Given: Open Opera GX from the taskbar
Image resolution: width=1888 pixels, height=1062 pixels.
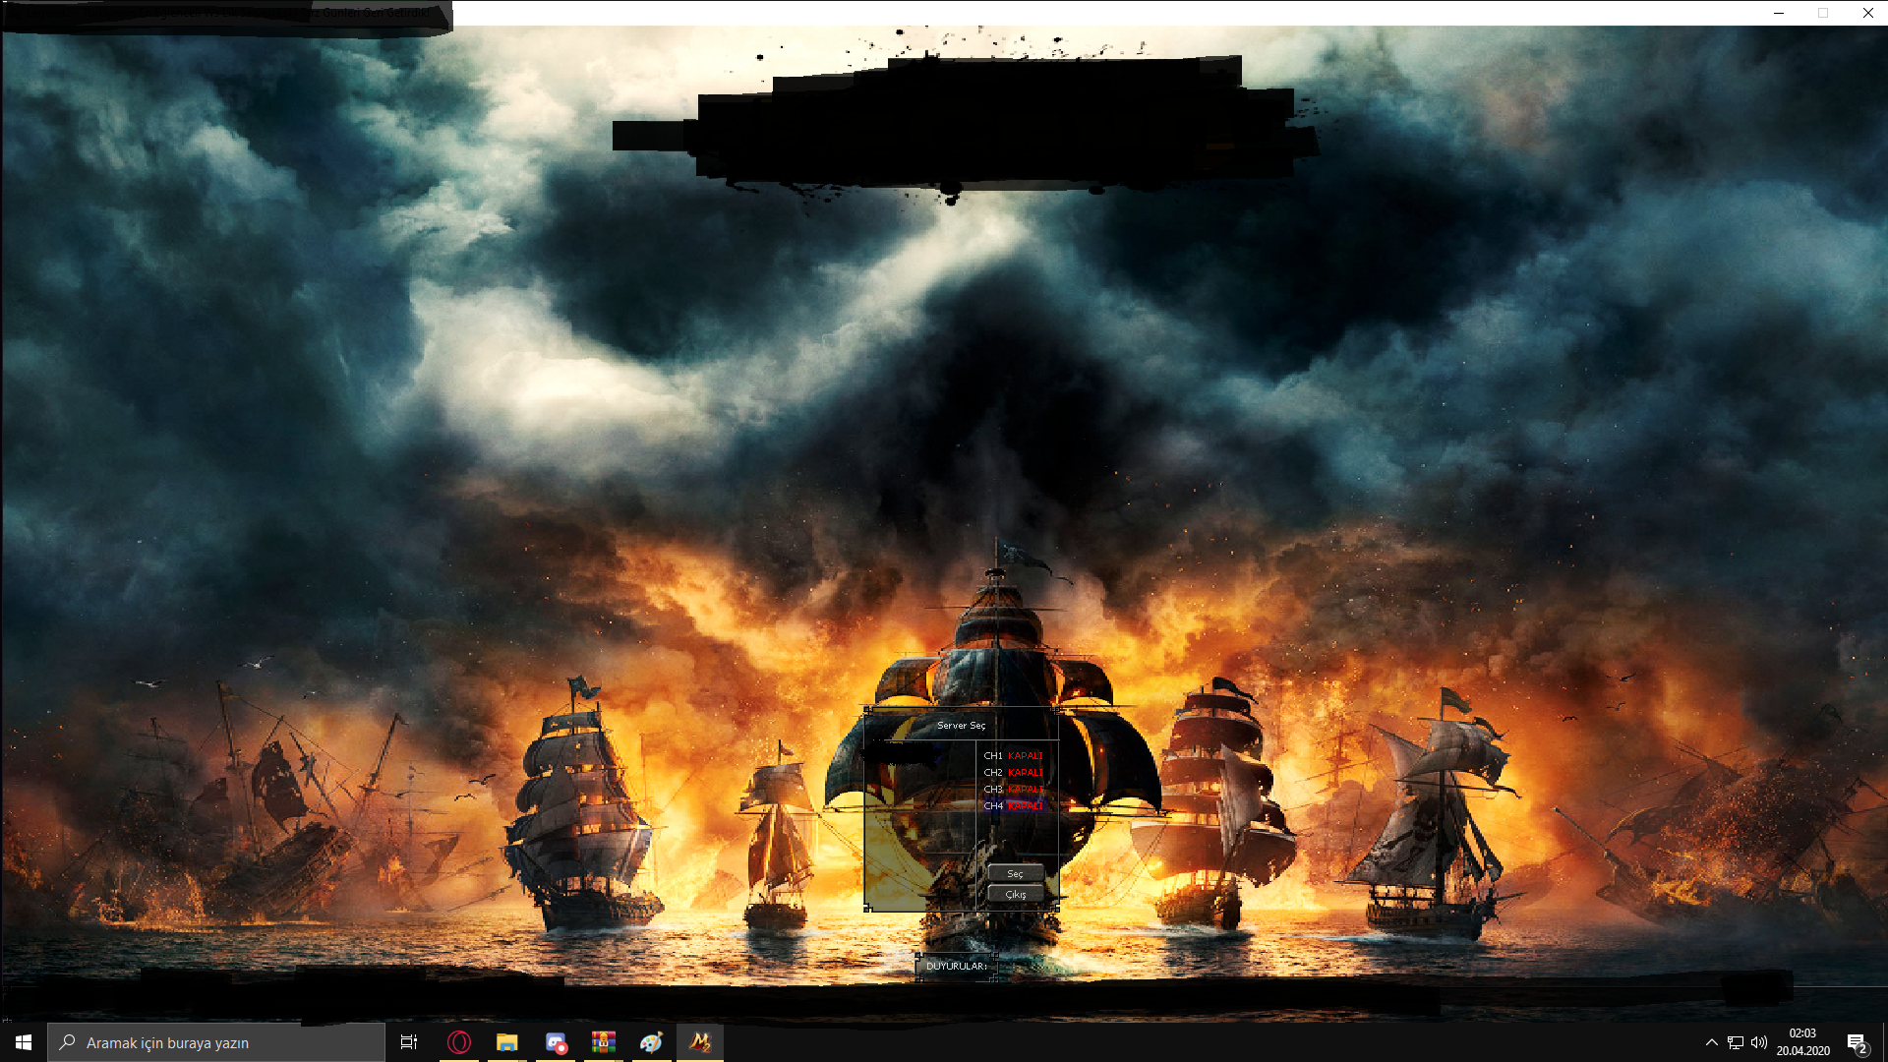Looking at the screenshot, I should (x=459, y=1042).
